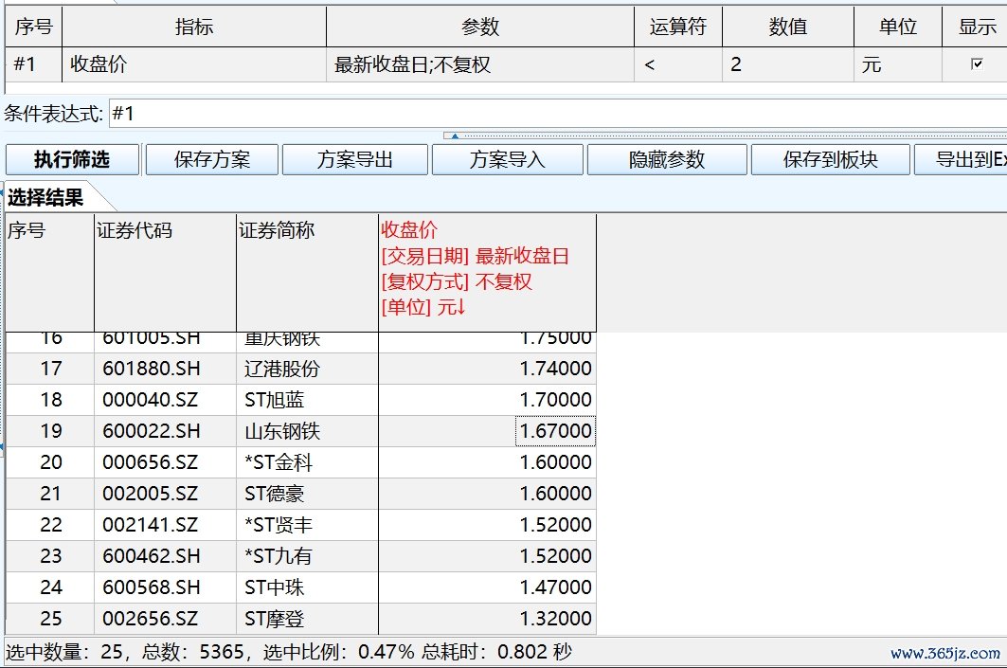Click the 证券代码 column header

click(x=164, y=270)
